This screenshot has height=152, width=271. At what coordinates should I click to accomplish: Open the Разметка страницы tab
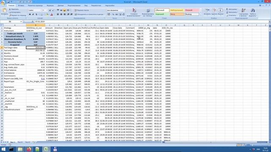[35, 5]
